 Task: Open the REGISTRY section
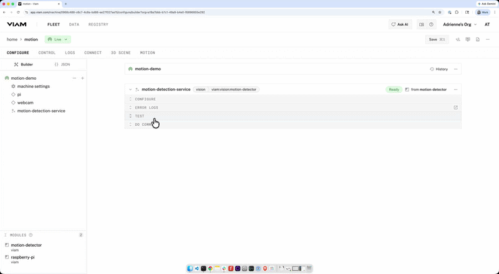(x=99, y=24)
